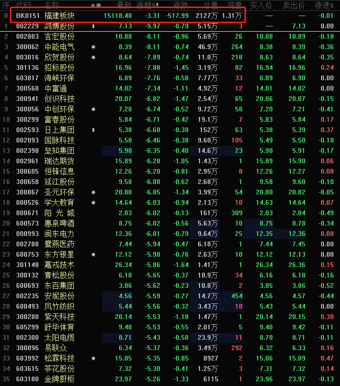The image size is (340, 386).
Task: Click the 8927 volume of 松霖科技
Action: pyautogui.click(x=211, y=359)
